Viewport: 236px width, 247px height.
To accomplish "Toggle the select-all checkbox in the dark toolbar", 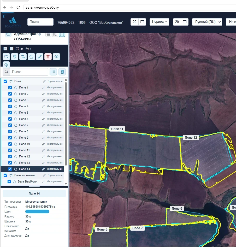I will [x=5, y=49].
